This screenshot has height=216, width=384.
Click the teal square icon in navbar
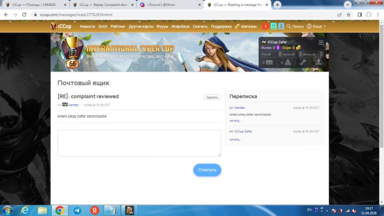[273, 26]
